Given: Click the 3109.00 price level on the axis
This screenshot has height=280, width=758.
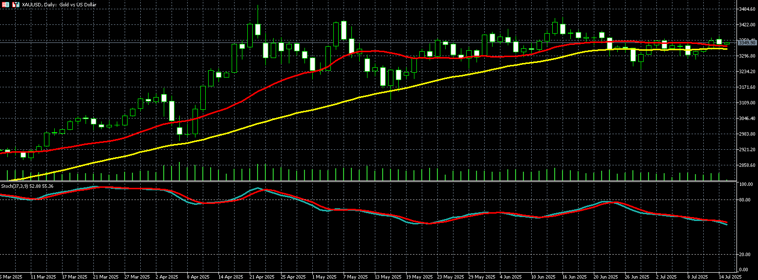Looking at the screenshot, I should (x=748, y=103).
